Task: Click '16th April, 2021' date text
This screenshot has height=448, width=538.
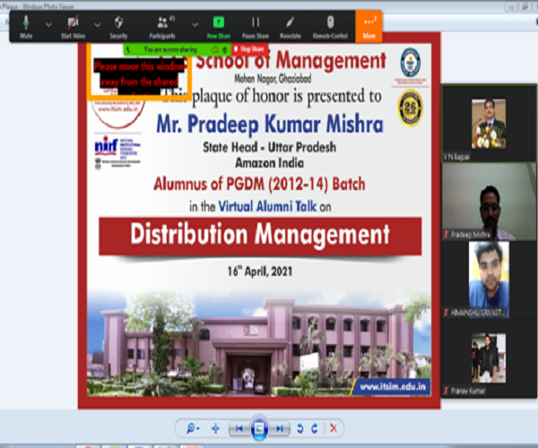Action: point(260,271)
